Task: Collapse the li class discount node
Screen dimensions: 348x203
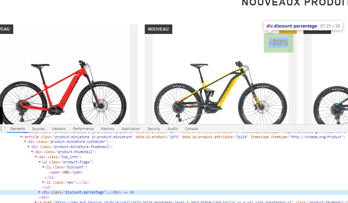Action: [43, 167]
